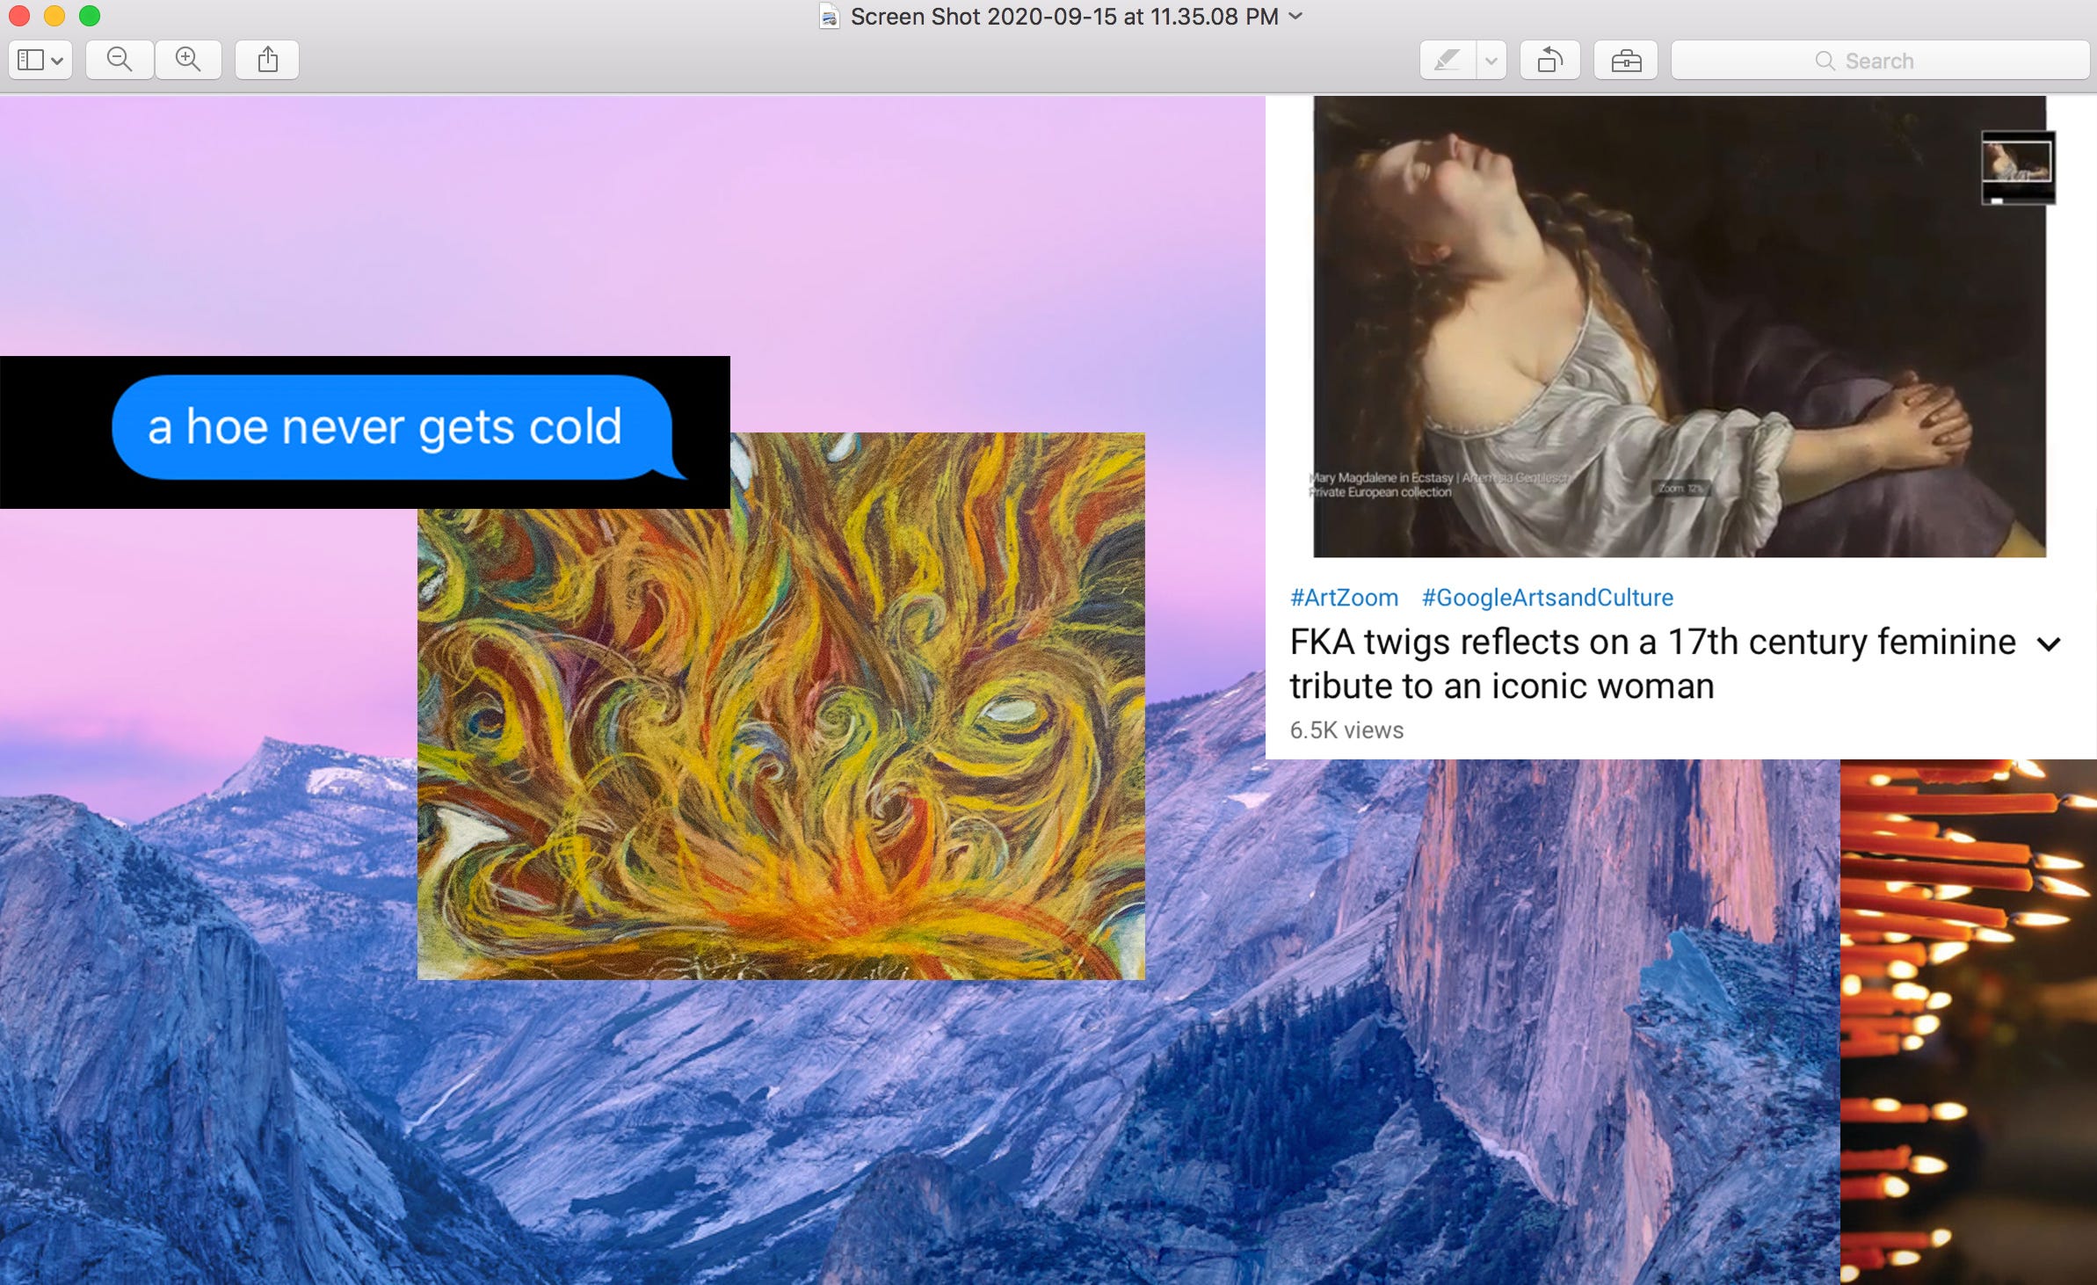Click the zoom in magnifier icon

188,61
